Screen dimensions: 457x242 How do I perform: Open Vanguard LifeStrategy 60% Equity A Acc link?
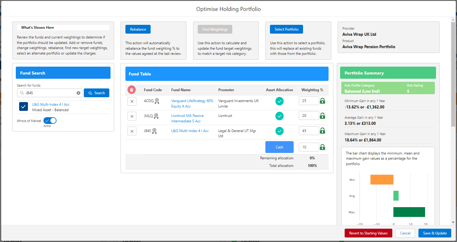tap(192, 104)
